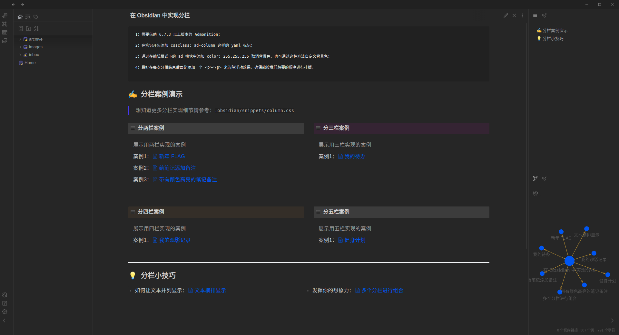Change file explorer sort order
Screen dimensions: 619x335
36,28
